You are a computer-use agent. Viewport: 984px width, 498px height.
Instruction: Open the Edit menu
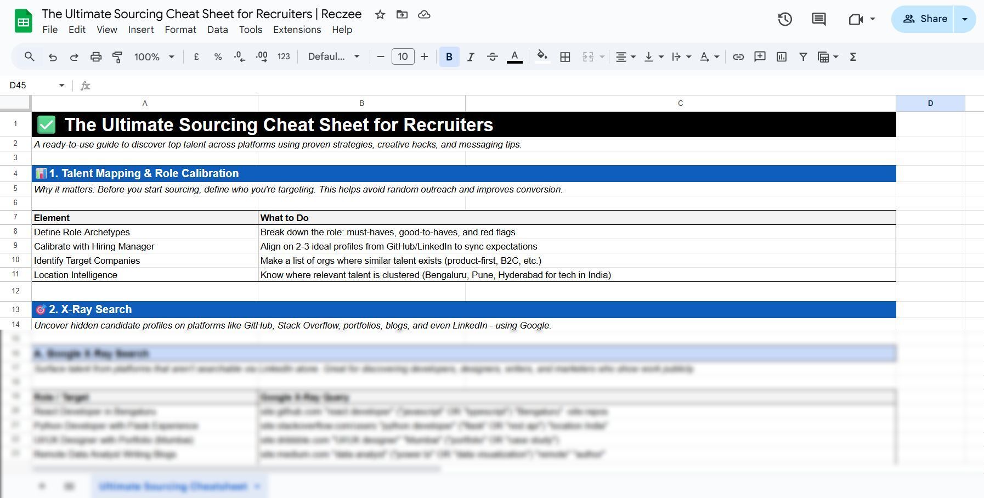click(x=77, y=30)
